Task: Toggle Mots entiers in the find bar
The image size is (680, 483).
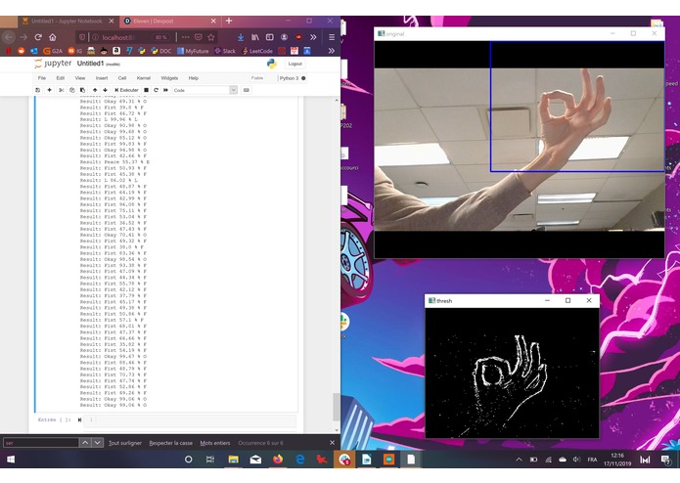Action: click(x=215, y=443)
